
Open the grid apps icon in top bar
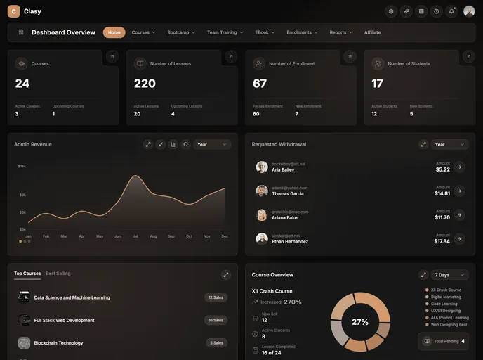click(421, 11)
